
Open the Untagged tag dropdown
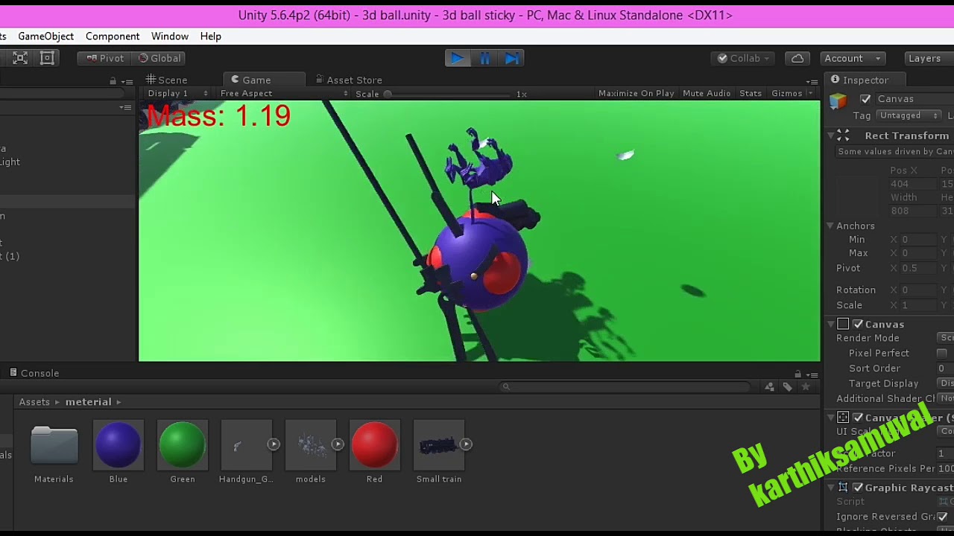(909, 115)
